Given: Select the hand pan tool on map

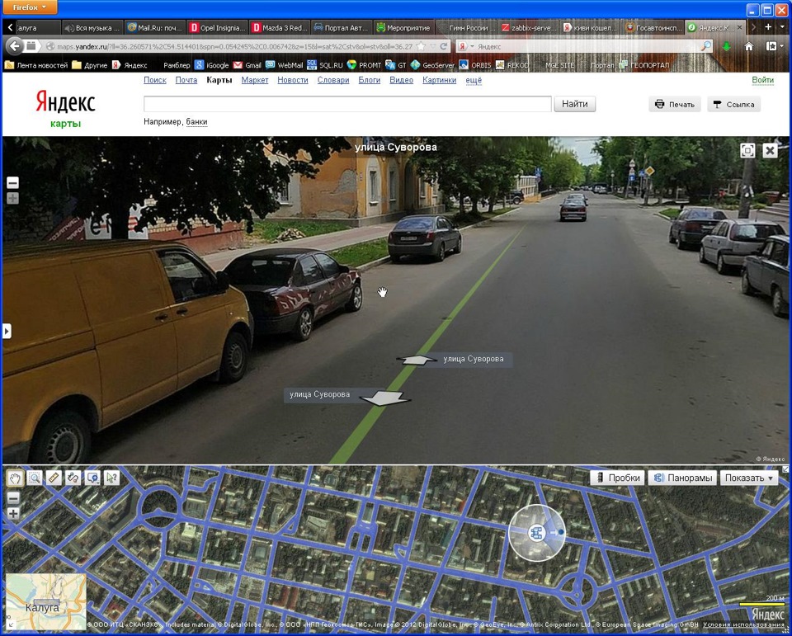Looking at the screenshot, I should point(15,478).
